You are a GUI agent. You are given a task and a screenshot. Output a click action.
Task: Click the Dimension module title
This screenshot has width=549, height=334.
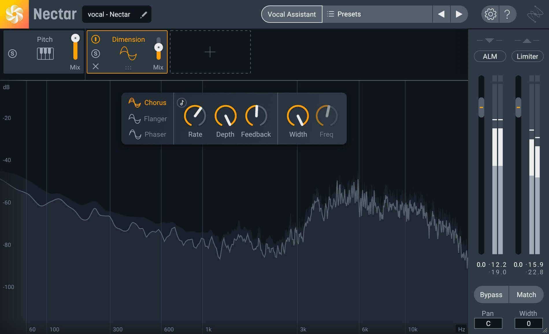[x=128, y=40]
